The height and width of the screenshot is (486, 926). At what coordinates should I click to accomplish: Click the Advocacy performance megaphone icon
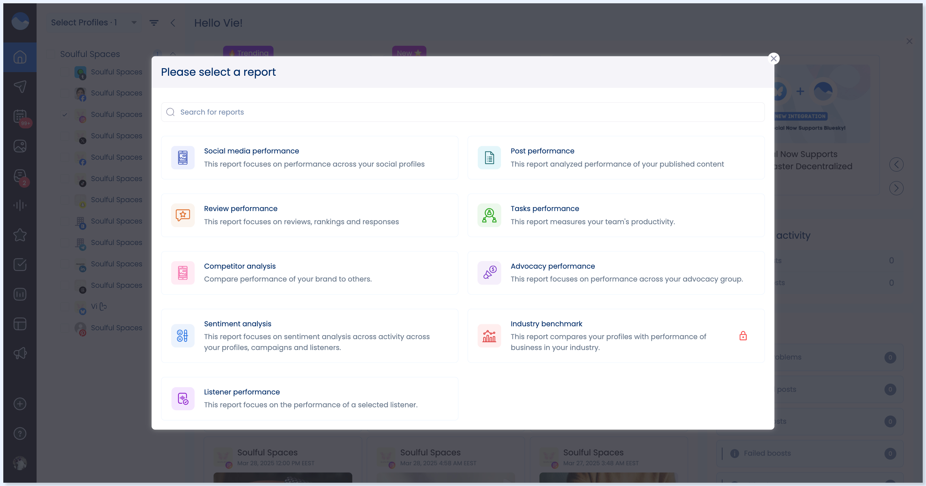489,273
